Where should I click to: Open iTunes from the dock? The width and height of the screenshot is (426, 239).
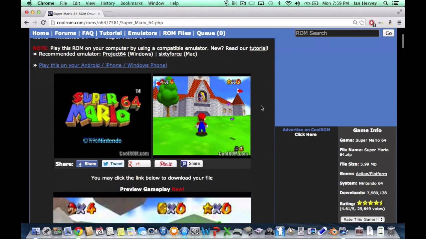click(x=163, y=231)
